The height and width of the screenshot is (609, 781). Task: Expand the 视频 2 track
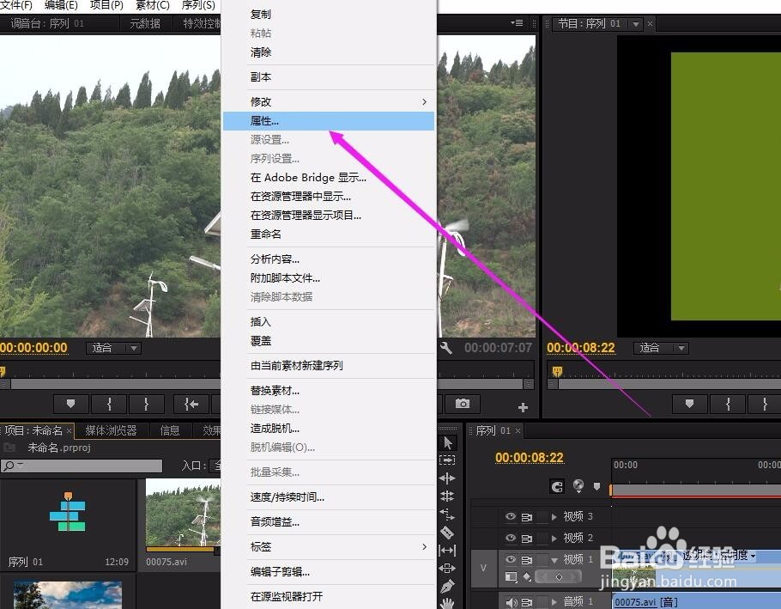click(x=554, y=539)
